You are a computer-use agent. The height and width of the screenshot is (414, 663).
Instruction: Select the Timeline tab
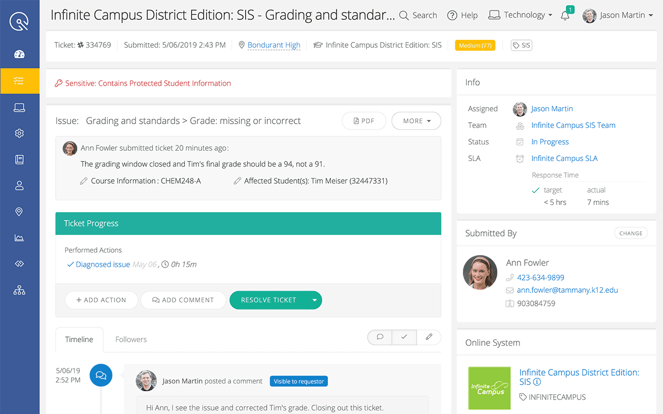[x=79, y=339]
